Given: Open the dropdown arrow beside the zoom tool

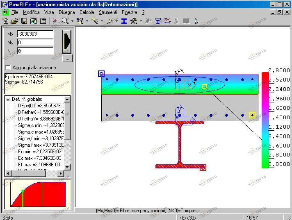Looking at the screenshot, I should pos(72,21).
